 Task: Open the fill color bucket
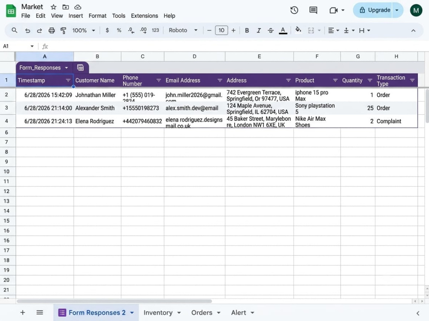click(x=298, y=30)
